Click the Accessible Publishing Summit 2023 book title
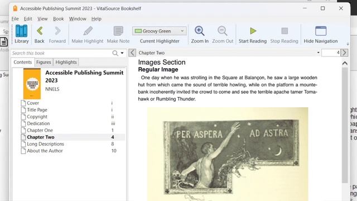Image resolution: width=357 pixels, height=201 pixels. (84, 76)
